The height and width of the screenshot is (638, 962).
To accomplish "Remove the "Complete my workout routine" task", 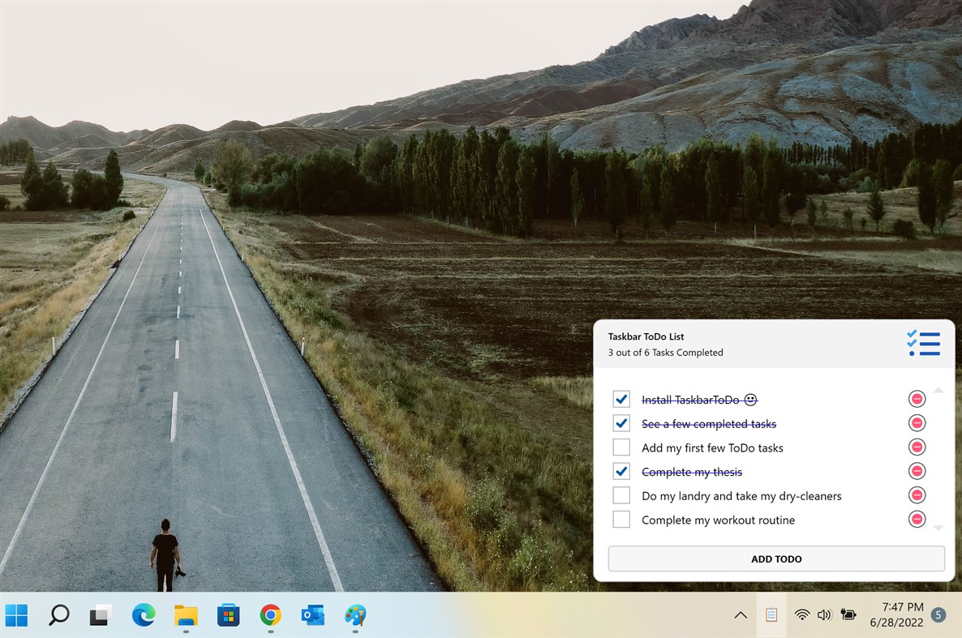I will pyautogui.click(x=917, y=519).
